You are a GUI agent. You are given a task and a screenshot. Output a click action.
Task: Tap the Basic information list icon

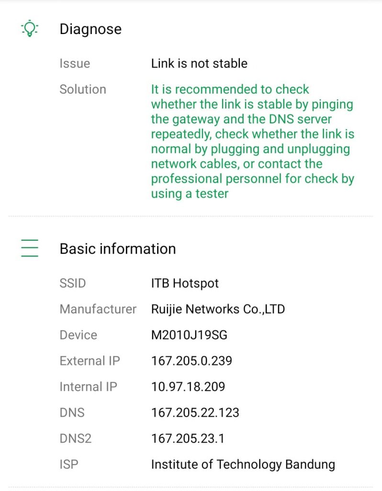(x=30, y=249)
